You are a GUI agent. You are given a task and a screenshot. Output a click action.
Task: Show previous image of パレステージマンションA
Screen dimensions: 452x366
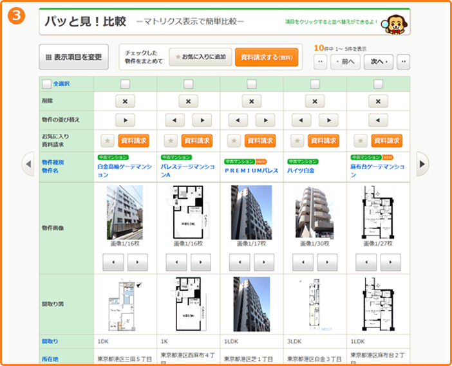(176, 262)
